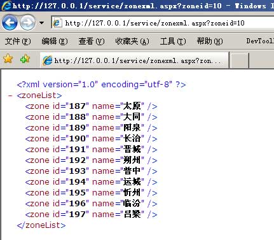Click zone row with id 187 太原
The width and height of the screenshot is (274, 240).
click(x=91, y=106)
